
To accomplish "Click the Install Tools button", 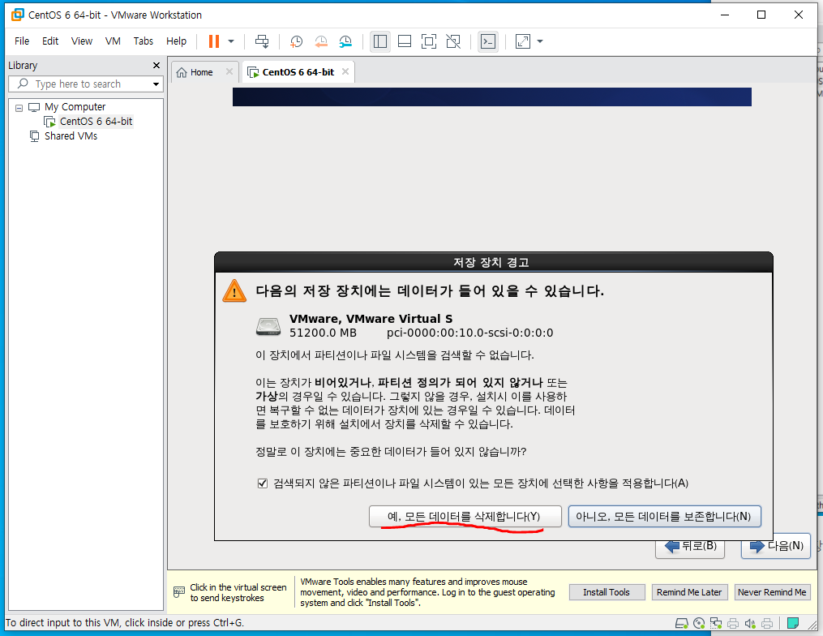I will click(x=607, y=592).
